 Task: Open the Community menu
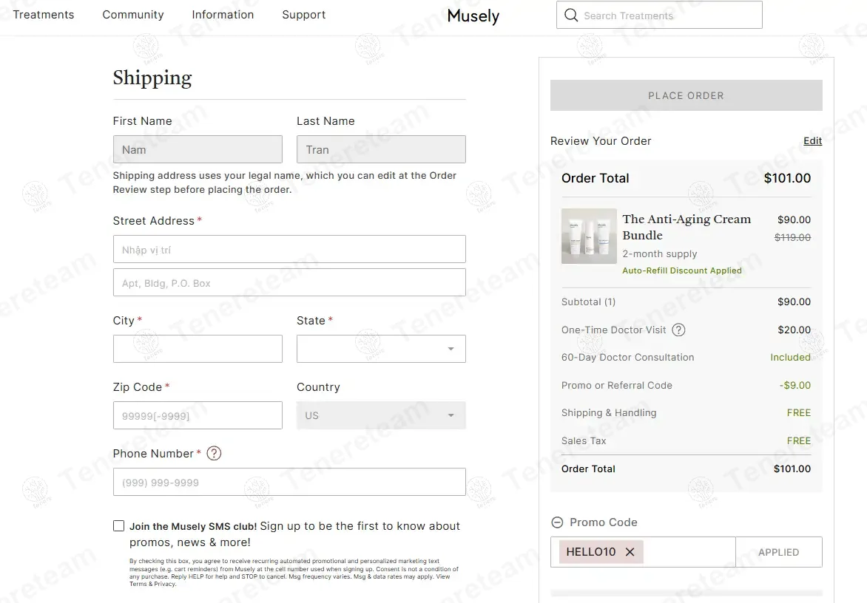(133, 15)
